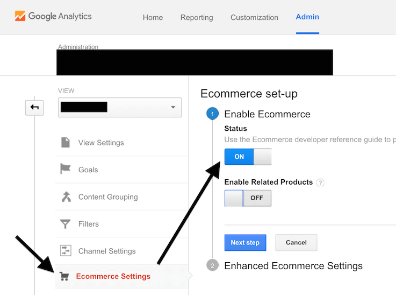Click the Ecommerce Settings cart icon
This screenshot has height=295, width=396.
point(64,276)
